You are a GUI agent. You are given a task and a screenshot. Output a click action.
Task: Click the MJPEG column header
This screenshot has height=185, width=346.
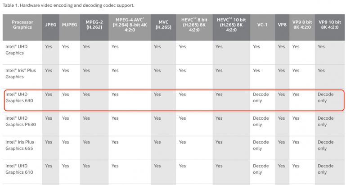[x=68, y=24]
